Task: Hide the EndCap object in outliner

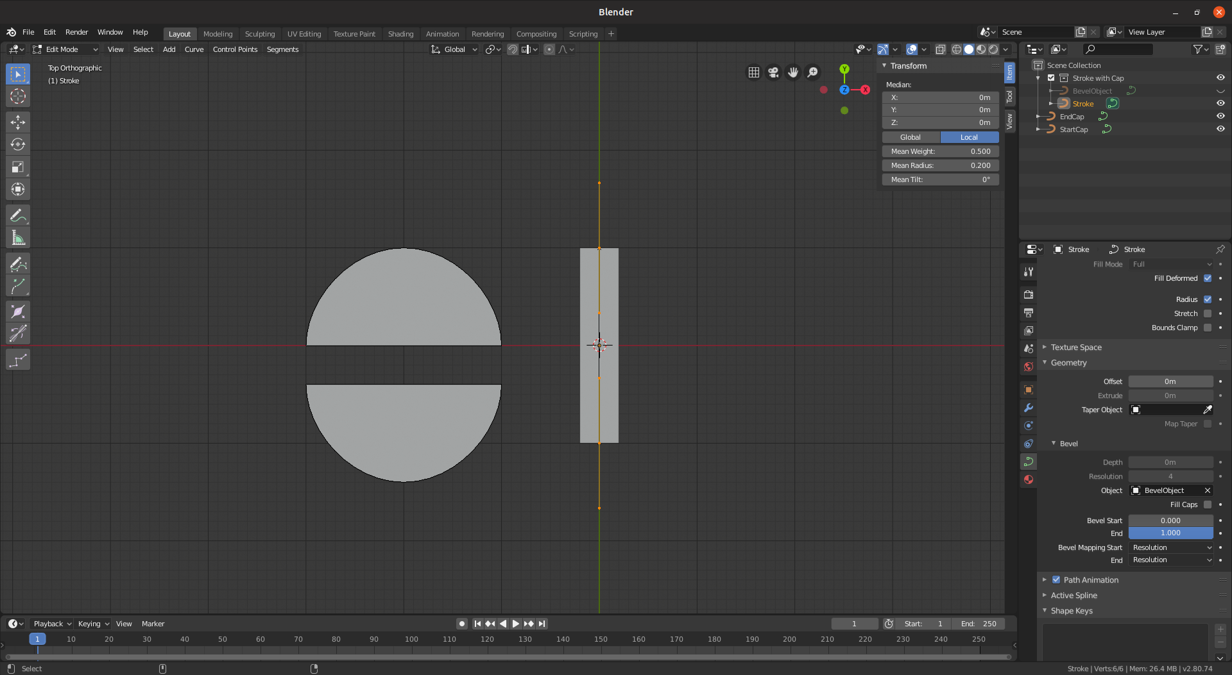Action: coord(1220,116)
